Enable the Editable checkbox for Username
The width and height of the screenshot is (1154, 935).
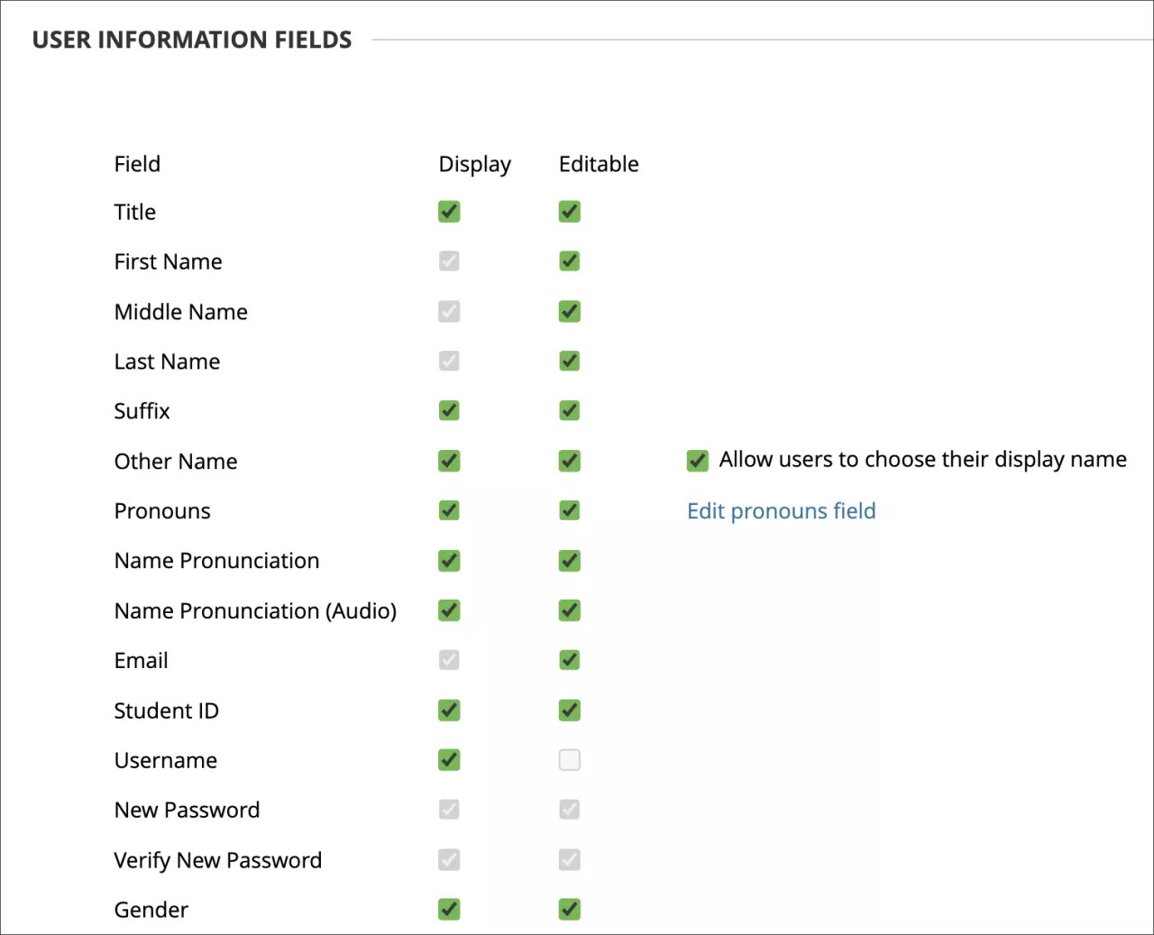tap(569, 759)
